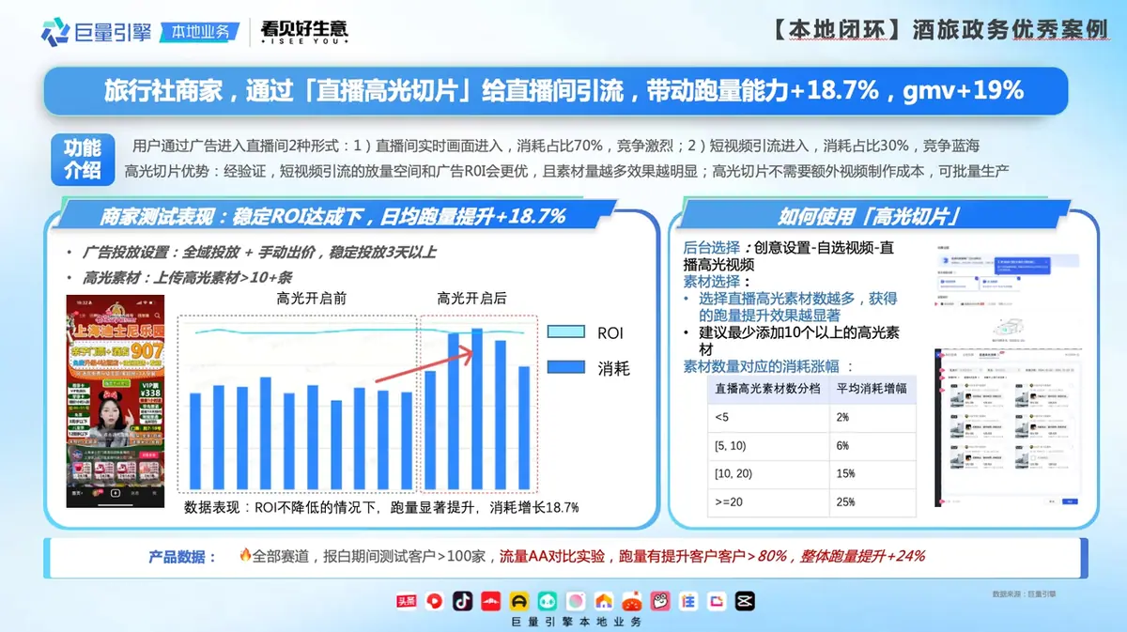
Task: Click the 巨量引擎本地业务 footer text
Action: (576, 623)
